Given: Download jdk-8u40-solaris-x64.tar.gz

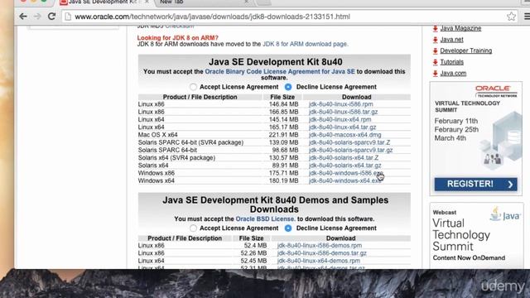Looking at the screenshot, I should pyautogui.click(x=344, y=166).
